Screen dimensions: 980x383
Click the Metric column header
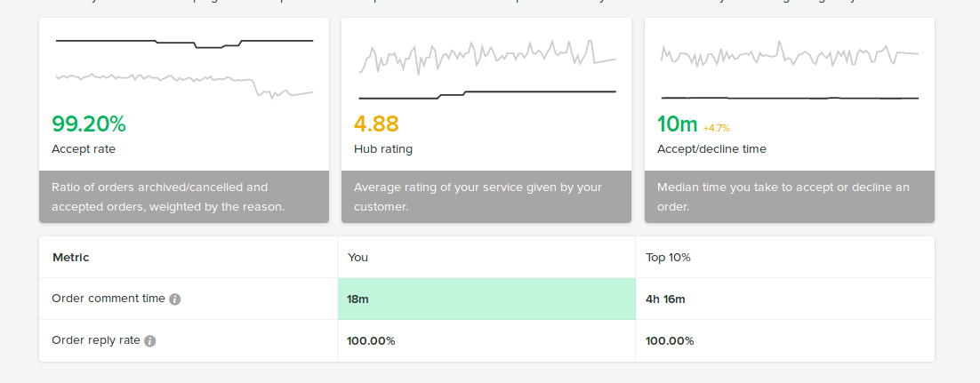coord(71,258)
